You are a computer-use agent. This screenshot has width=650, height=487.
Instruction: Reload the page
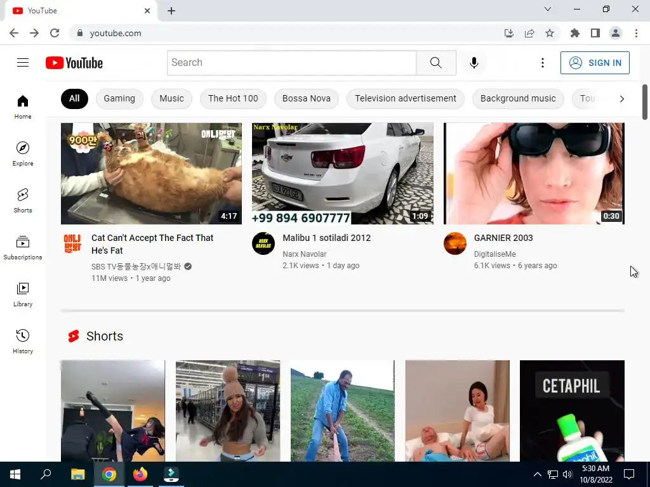tap(55, 33)
